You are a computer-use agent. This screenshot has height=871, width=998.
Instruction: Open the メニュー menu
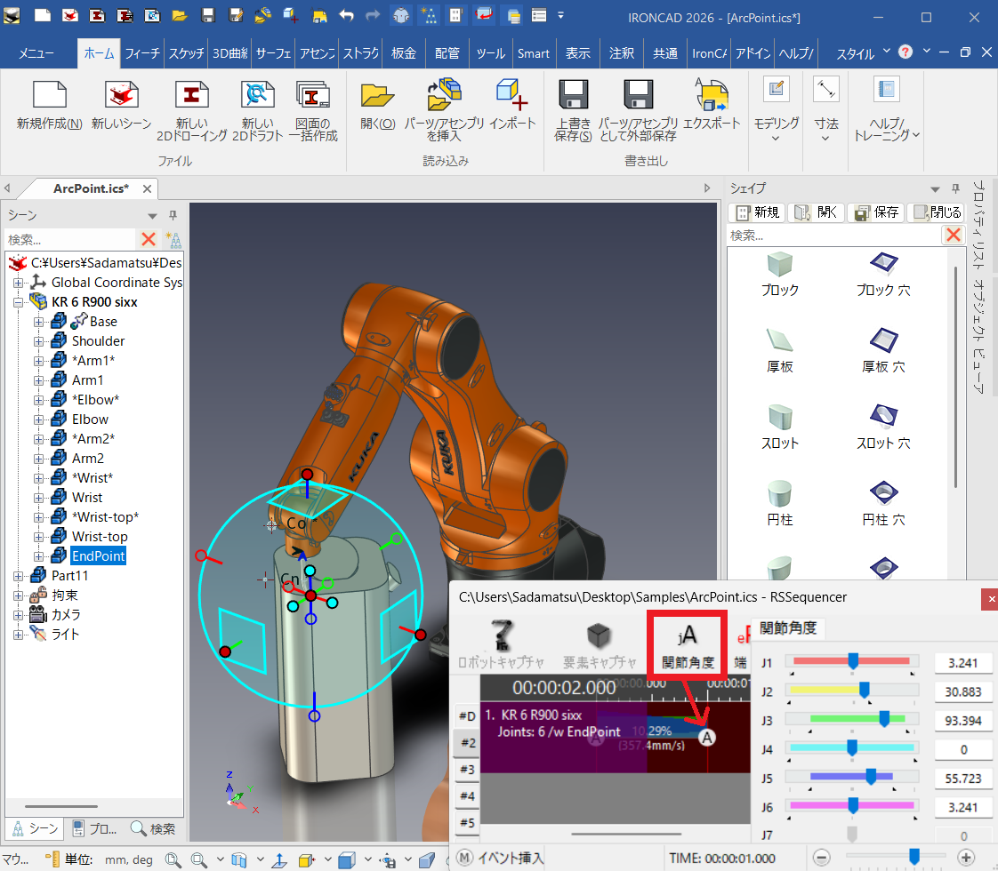coord(36,53)
